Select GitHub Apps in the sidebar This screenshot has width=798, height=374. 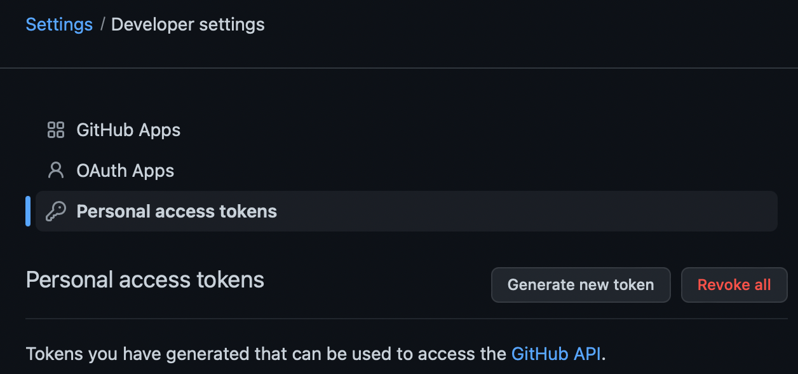[128, 130]
